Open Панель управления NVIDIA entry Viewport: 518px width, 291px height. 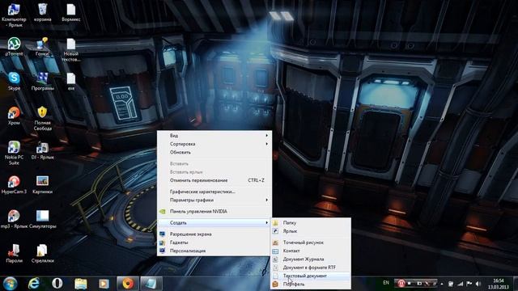(214, 212)
